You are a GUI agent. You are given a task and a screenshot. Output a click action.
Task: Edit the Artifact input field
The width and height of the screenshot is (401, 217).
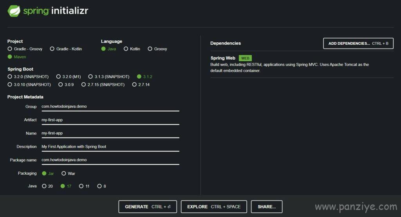110,120
